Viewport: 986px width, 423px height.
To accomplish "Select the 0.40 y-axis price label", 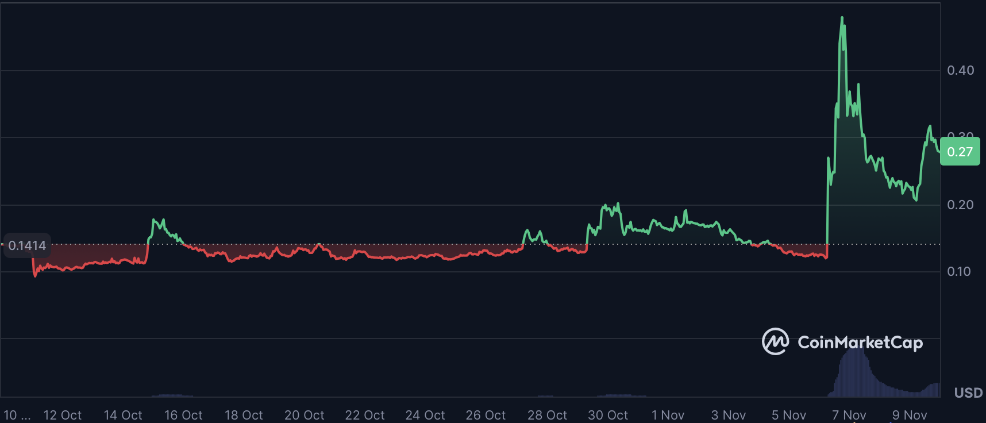I will (x=960, y=71).
